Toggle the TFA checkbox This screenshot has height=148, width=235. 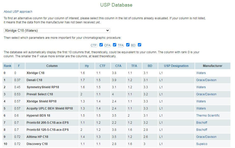tap(128, 45)
